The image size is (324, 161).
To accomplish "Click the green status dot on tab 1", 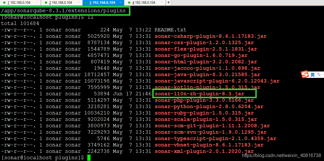I will [4, 3].
